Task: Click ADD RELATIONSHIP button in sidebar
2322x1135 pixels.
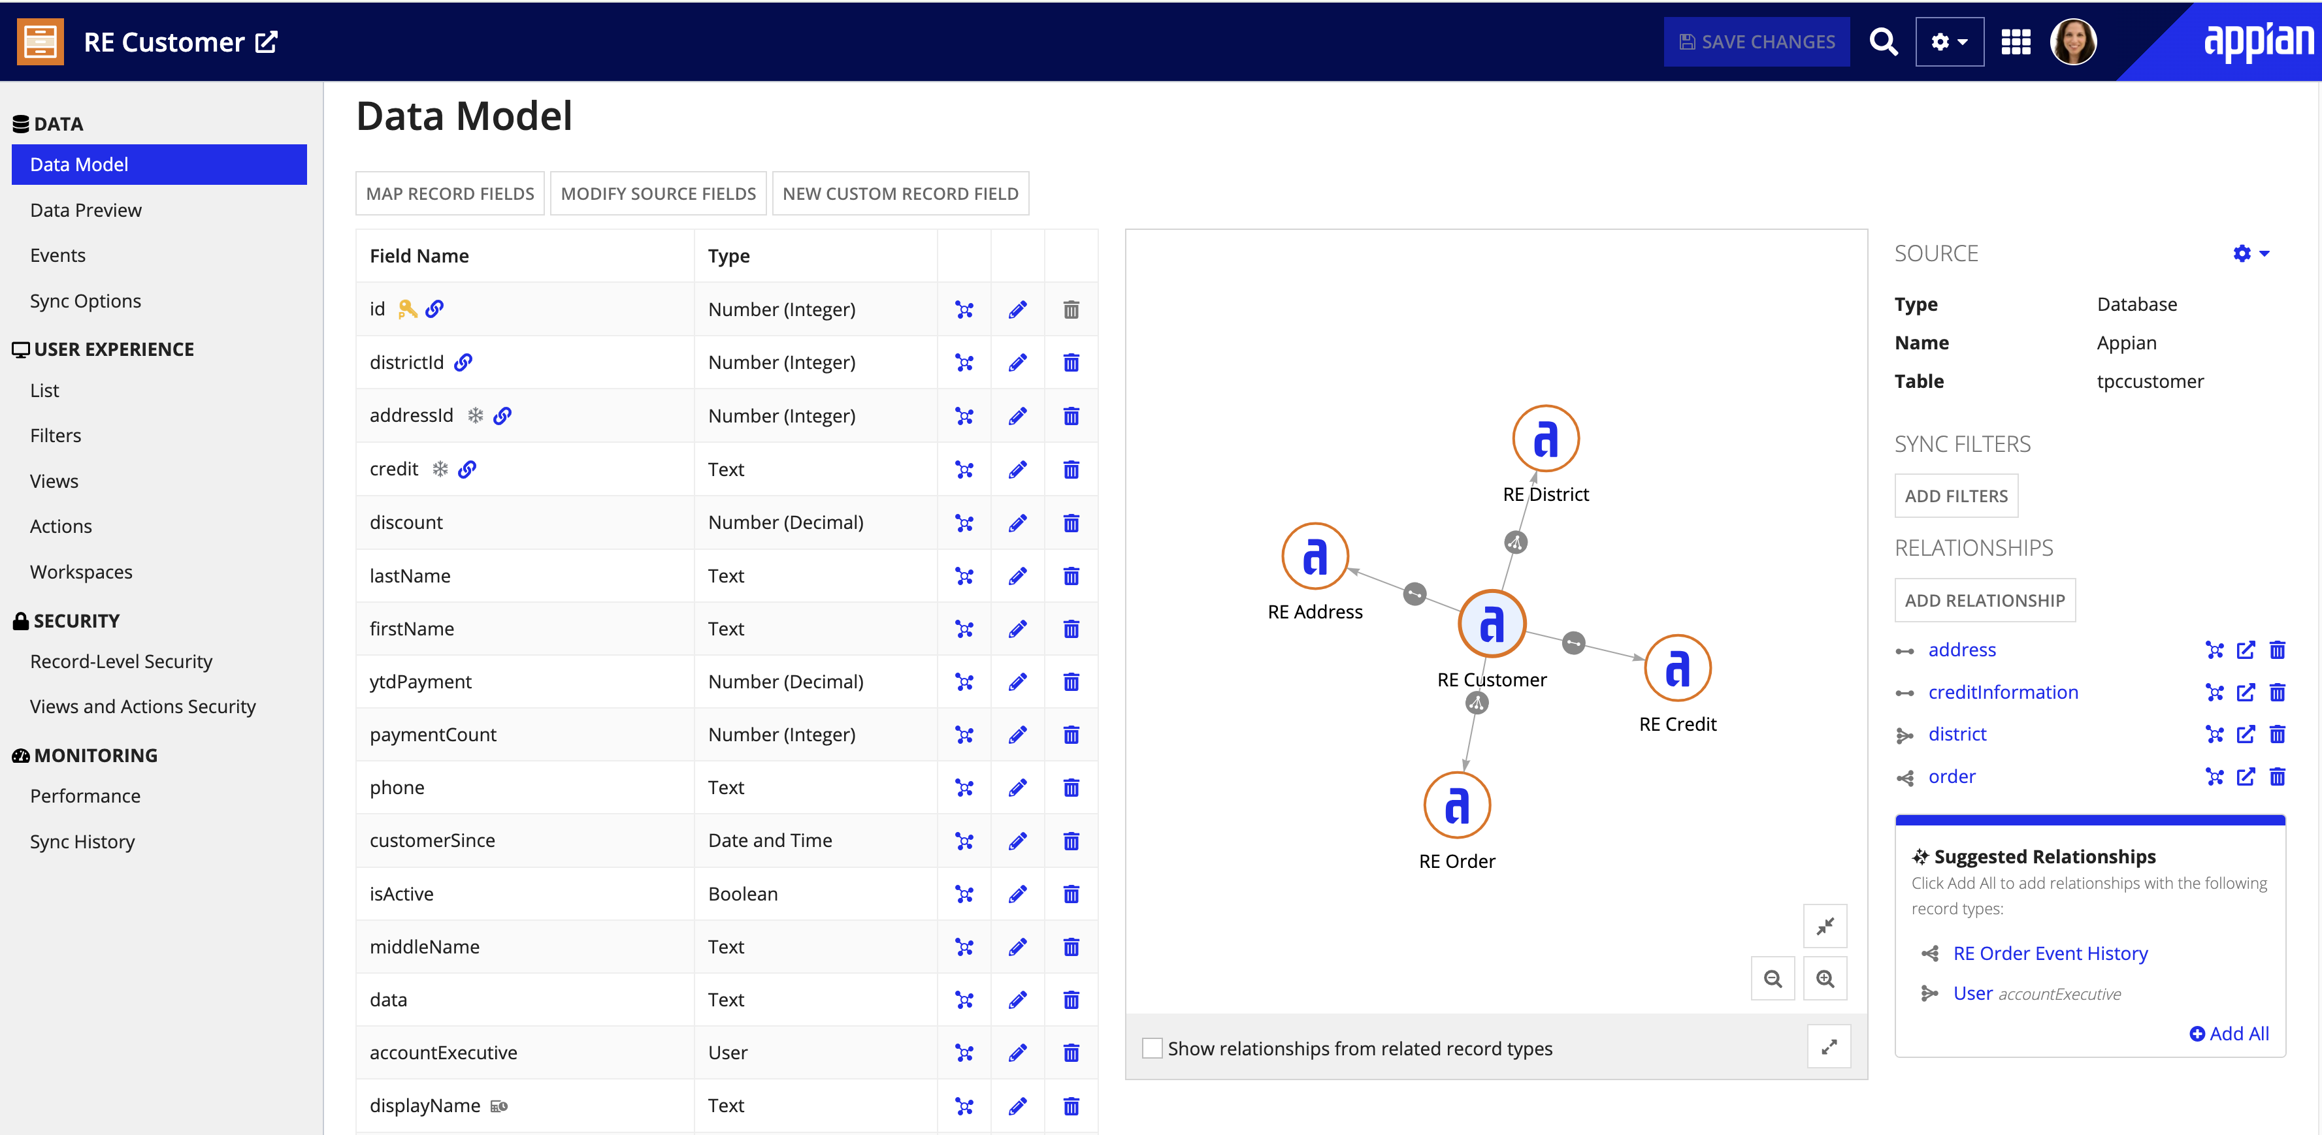Action: pyautogui.click(x=1984, y=599)
